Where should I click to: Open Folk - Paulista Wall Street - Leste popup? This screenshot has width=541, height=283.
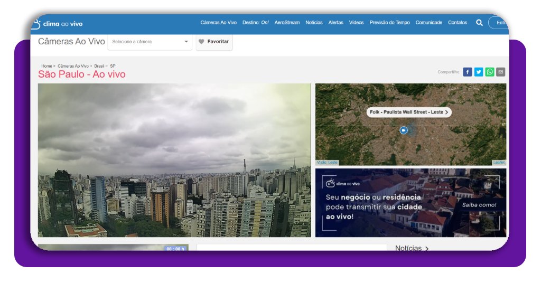tap(409, 112)
